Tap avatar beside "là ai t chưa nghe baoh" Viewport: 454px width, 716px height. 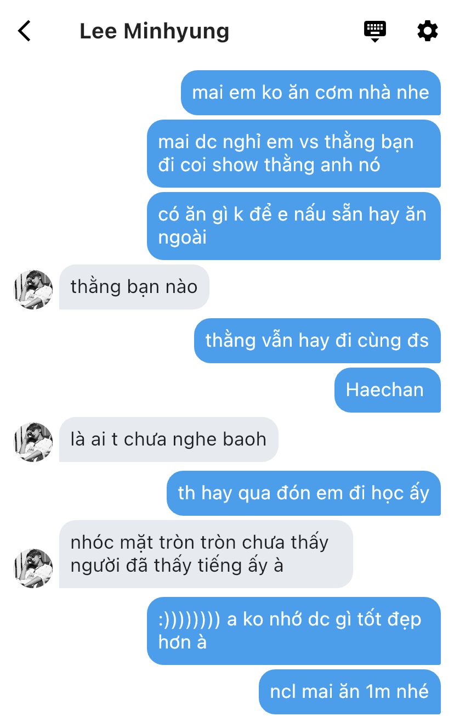tap(33, 442)
